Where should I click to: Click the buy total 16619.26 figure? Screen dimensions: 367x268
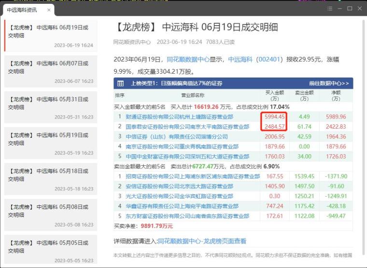click(206, 107)
